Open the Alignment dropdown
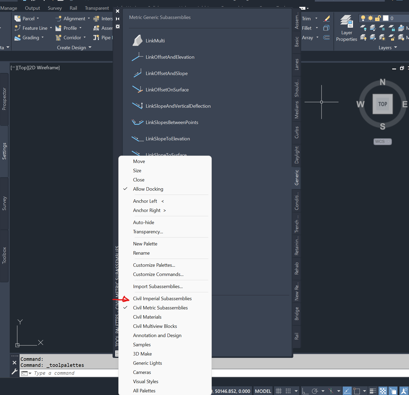The image size is (409, 395). click(x=88, y=18)
